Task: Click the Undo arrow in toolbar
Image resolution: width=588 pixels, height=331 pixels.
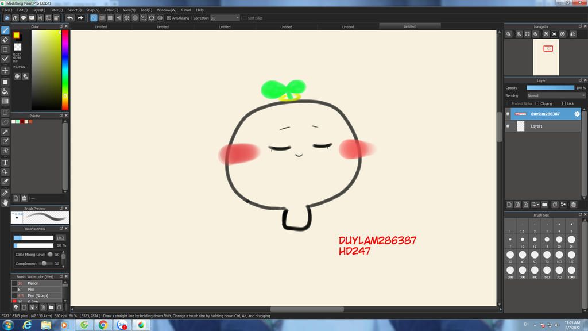Action: click(70, 18)
